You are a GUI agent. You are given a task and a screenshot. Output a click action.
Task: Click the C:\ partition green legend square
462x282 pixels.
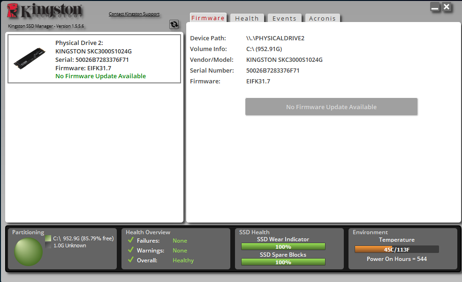(x=48, y=238)
